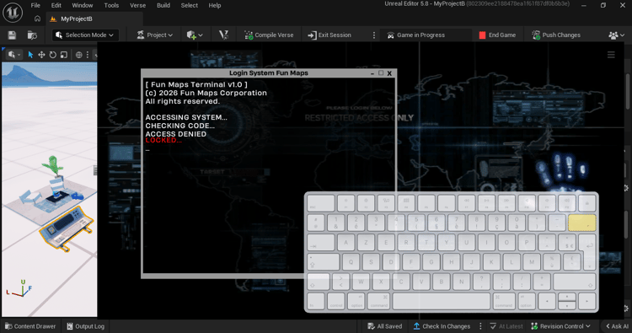Open the add content cube dropdown
The image size is (632, 333).
click(x=195, y=35)
